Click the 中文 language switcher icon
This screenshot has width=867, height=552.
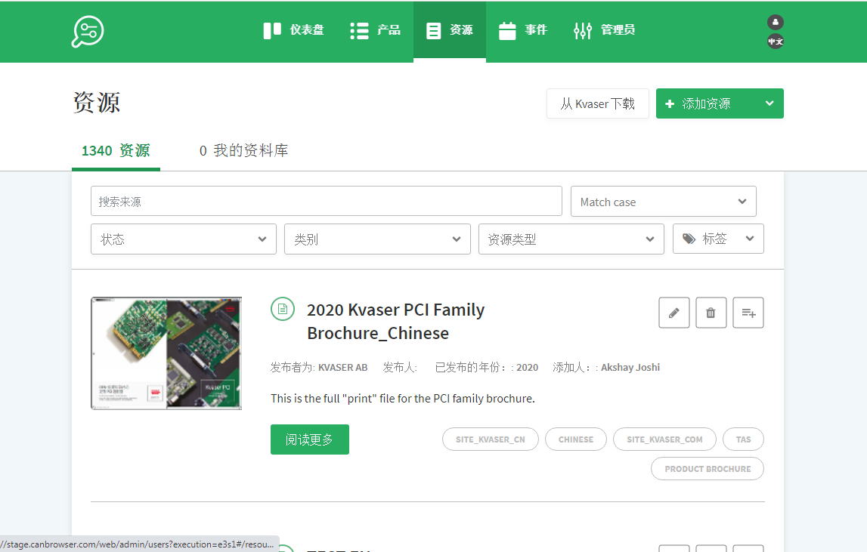tap(776, 42)
